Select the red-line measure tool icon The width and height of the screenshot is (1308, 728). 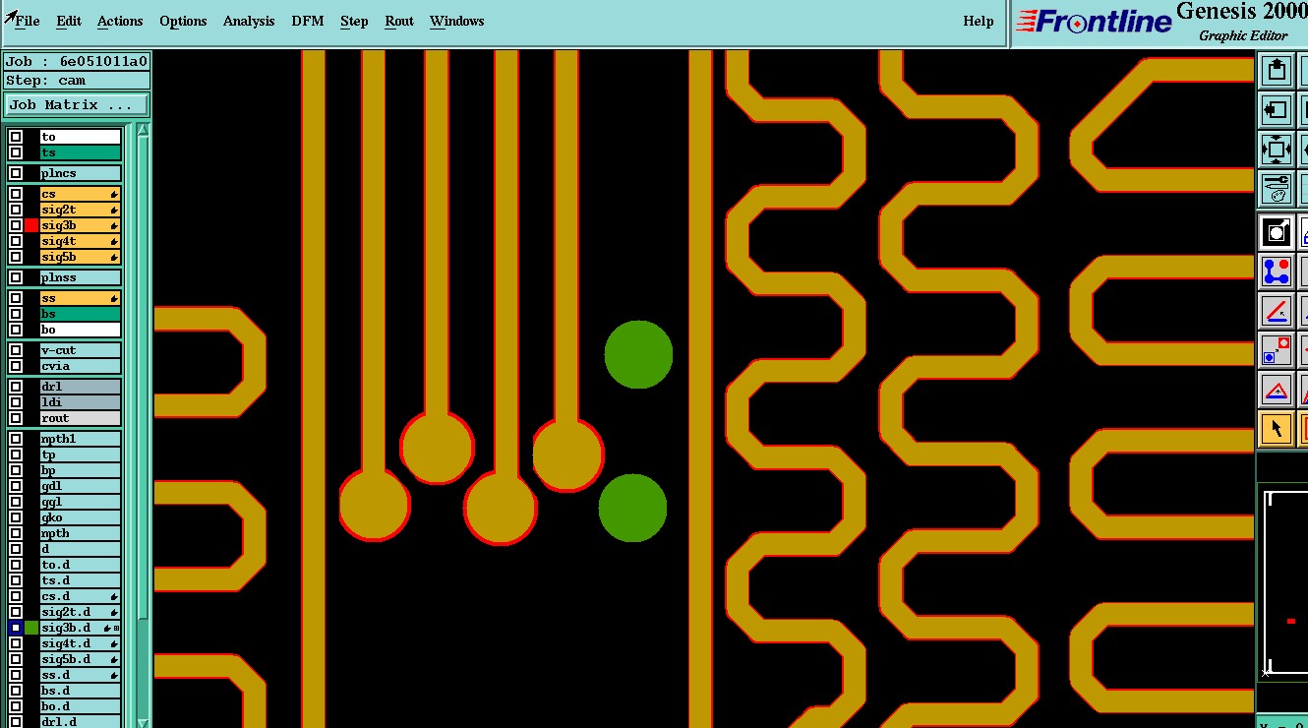[x=1276, y=311]
